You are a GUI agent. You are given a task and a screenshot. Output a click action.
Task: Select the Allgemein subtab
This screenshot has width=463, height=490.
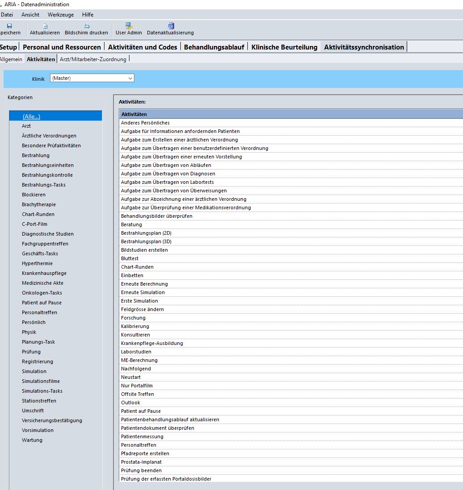[x=11, y=59]
